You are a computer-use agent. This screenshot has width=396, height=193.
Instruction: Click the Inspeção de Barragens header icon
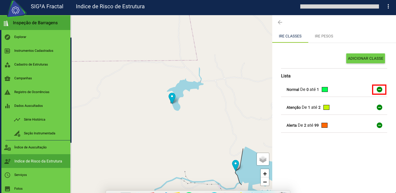point(6,23)
